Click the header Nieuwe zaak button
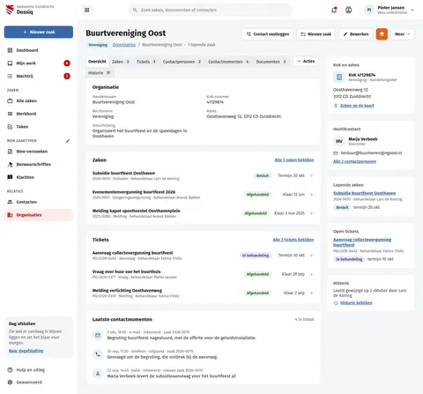This screenshot has height=394, width=423. tap(315, 34)
